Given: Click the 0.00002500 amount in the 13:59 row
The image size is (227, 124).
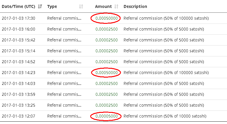Looking at the screenshot, I should pos(106,94).
